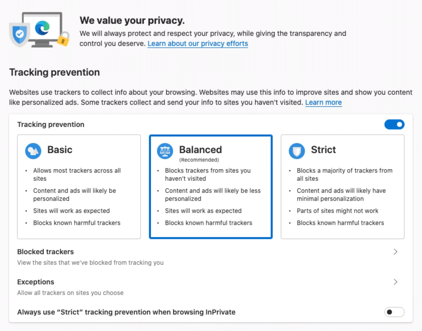This screenshot has height=331, width=422.
Task: Disable the Tracking prevention toggle
Action: point(394,124)
